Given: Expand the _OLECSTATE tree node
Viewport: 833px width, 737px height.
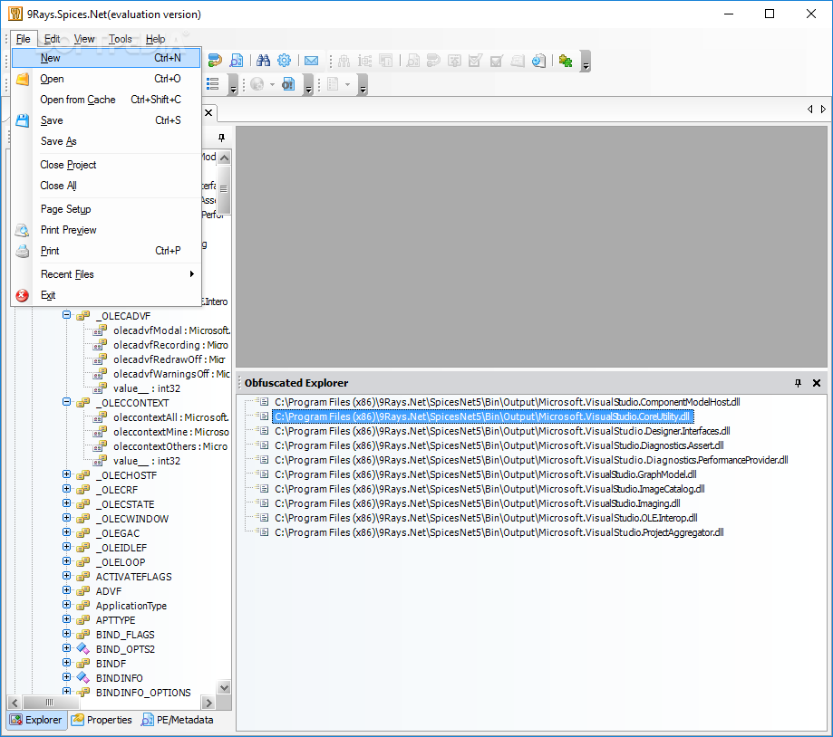Looking at the screenshot, I should coord(66,503).
